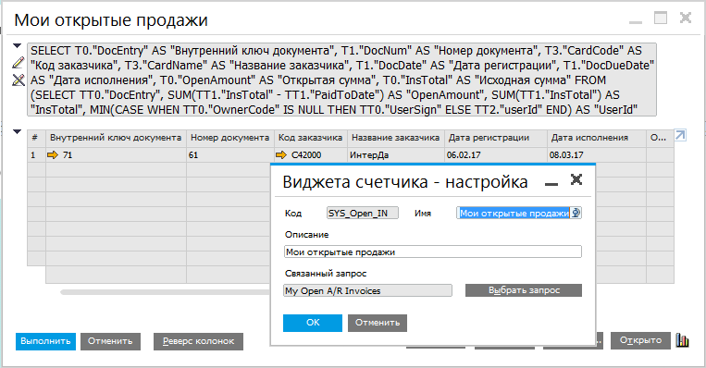Image resolution: width=706 pixels, height=368 pixels.
Task: Click the Выполнить button
Action: click(45, 341)
